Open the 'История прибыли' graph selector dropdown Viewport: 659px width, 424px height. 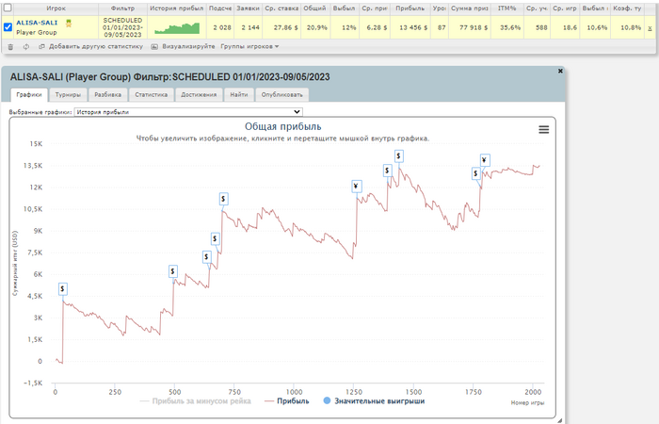pos(188,112)
